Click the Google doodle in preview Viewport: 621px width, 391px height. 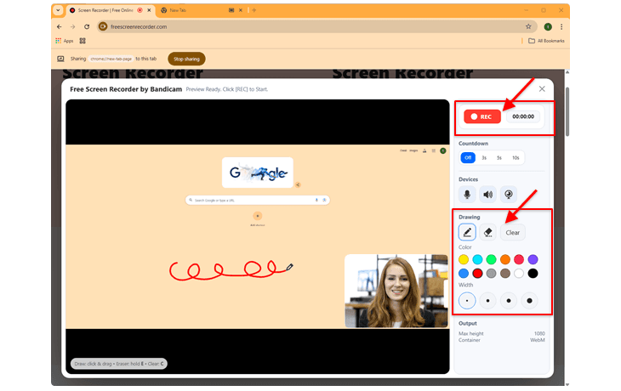(258, 173)
